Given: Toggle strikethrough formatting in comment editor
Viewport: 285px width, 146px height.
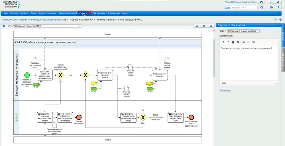Looking at the screenshot, I should pyautogui.click(x=238, y=42).
